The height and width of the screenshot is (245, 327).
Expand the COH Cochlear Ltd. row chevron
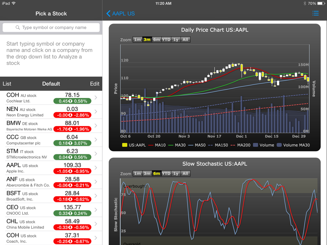tap(96, 97)
